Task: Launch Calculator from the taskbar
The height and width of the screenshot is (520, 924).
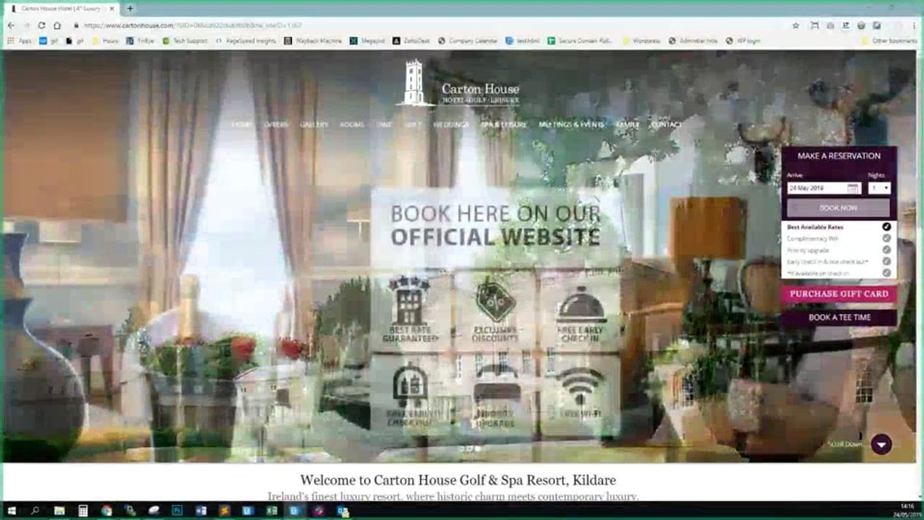Action: (x=83, y=511)
